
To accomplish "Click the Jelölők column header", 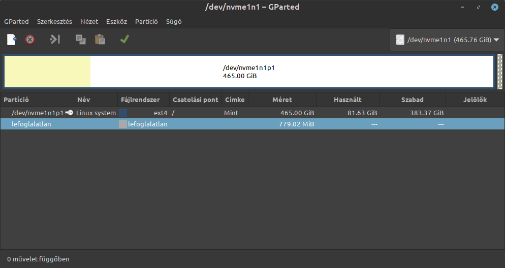I will [476, 99].
